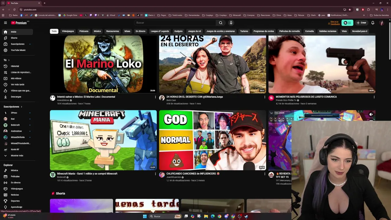Open Microsoft Edge from the taskbar
This screenshot has width=391, height=220.
[213, 216]
